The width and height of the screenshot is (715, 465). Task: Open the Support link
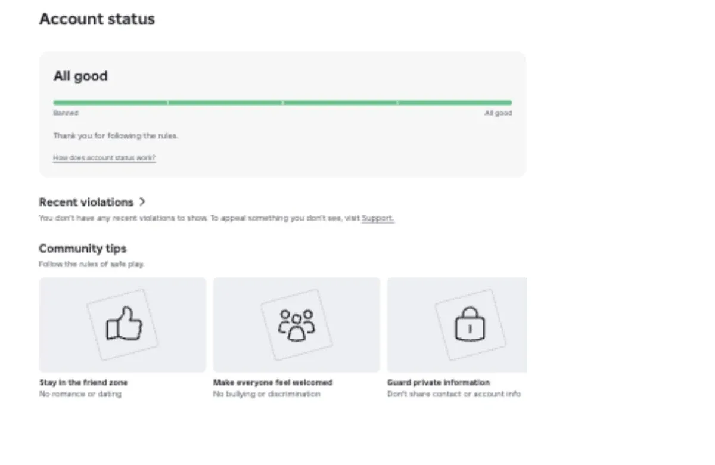378,218
